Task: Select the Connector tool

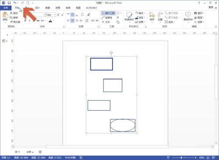Action: pyautogui.click(x=107, y=17)
